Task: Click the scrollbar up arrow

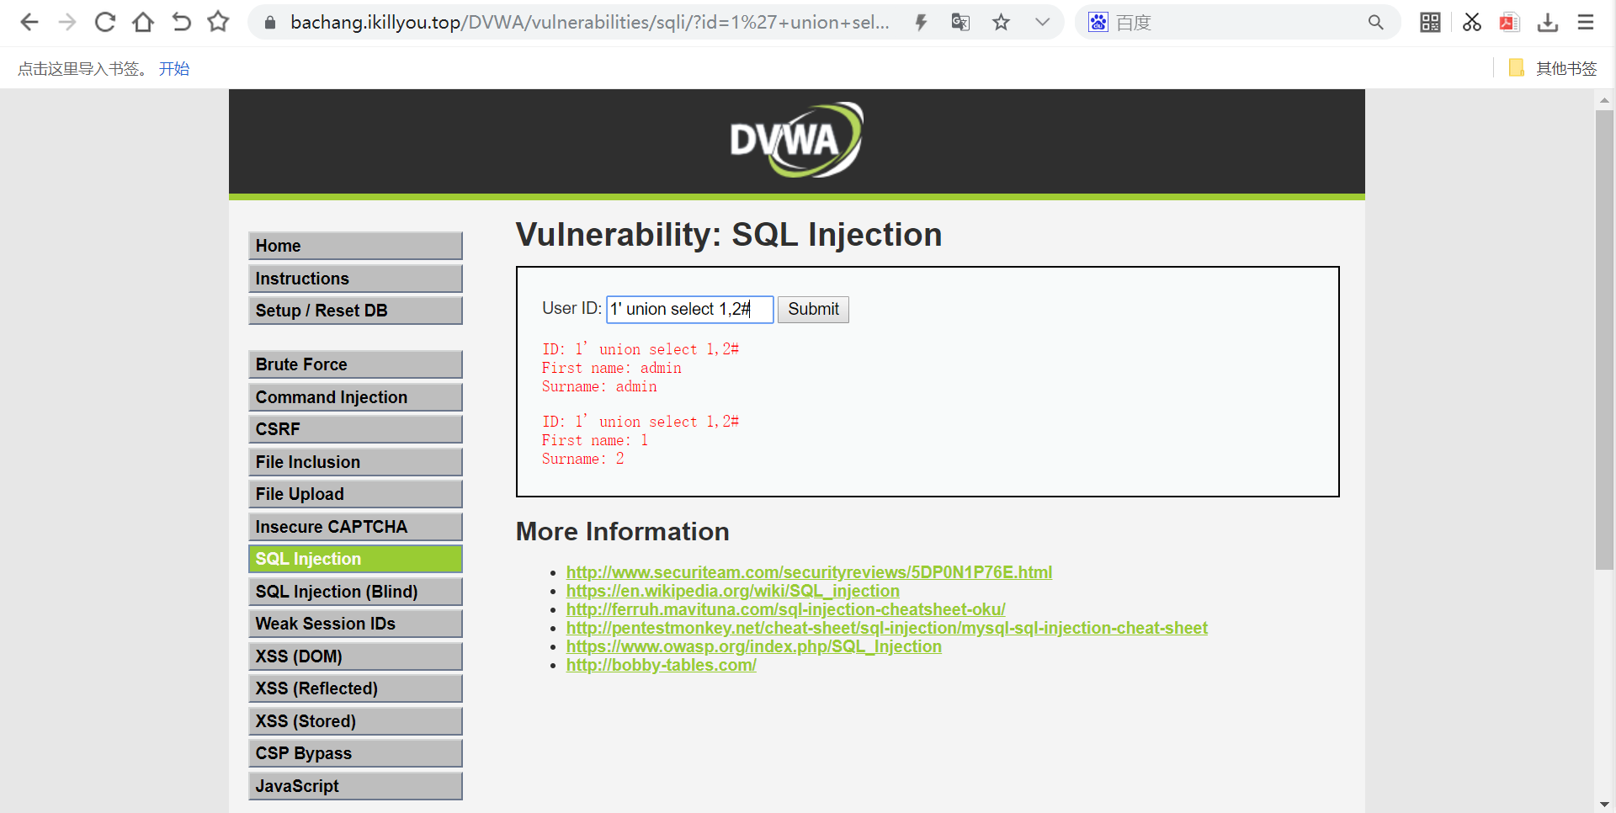Action: point(1604,100)
